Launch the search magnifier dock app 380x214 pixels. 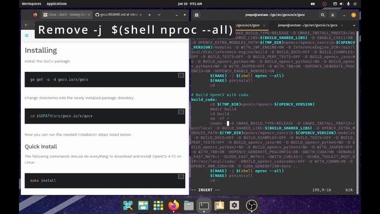tap(128, 205)
